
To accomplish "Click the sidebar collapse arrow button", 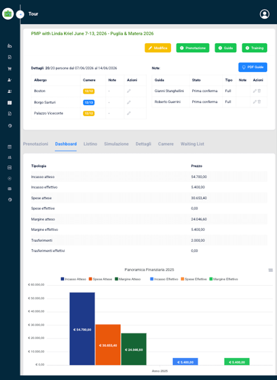I will click(x=20, y=14).
